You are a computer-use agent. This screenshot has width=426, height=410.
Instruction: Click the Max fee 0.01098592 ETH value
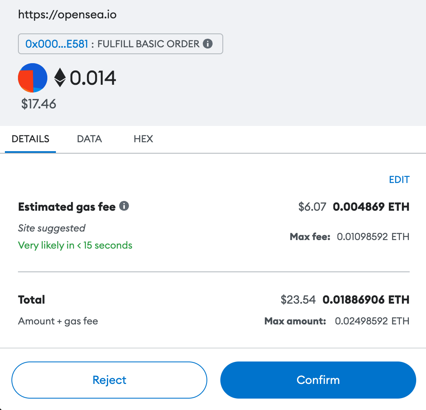373,237
